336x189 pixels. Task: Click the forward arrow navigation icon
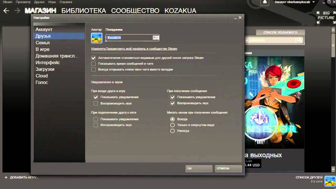(17, 10)
